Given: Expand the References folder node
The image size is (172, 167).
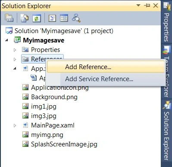Looking at the screenshot, I should (15, 59).
